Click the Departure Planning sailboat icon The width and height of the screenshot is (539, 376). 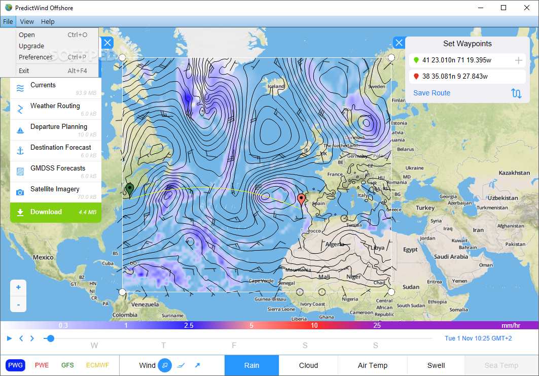pyautogui.click(x=20, y=130)
